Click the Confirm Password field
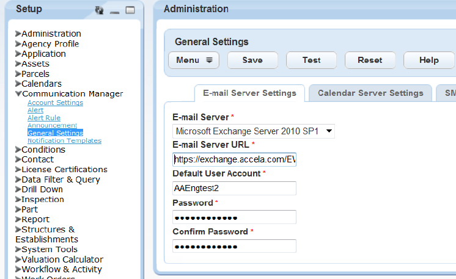This screenshot has height=279, width=456. click(235, 246)
